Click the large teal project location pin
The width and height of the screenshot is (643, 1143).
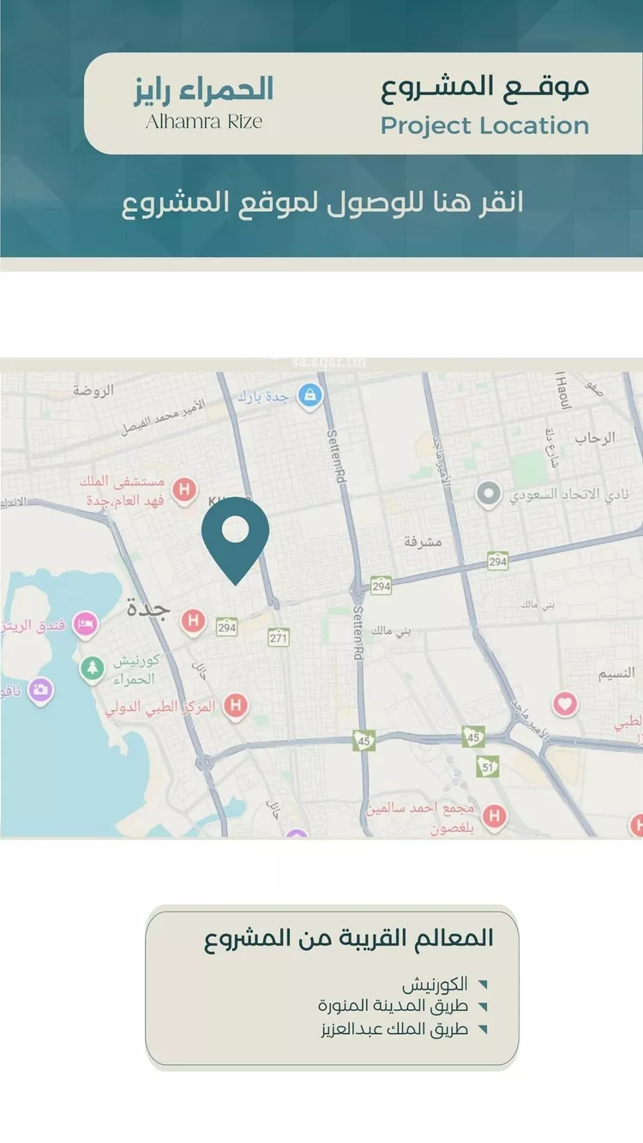point(235,536)
